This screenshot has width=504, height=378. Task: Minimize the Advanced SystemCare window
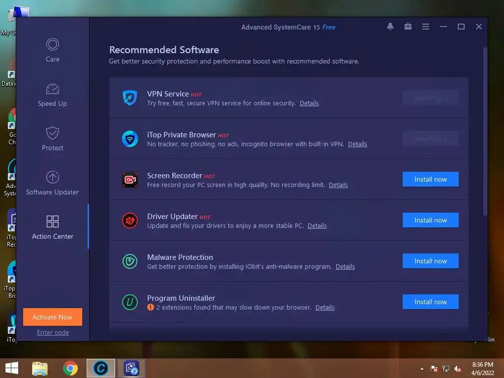click(x=443, y=27)
